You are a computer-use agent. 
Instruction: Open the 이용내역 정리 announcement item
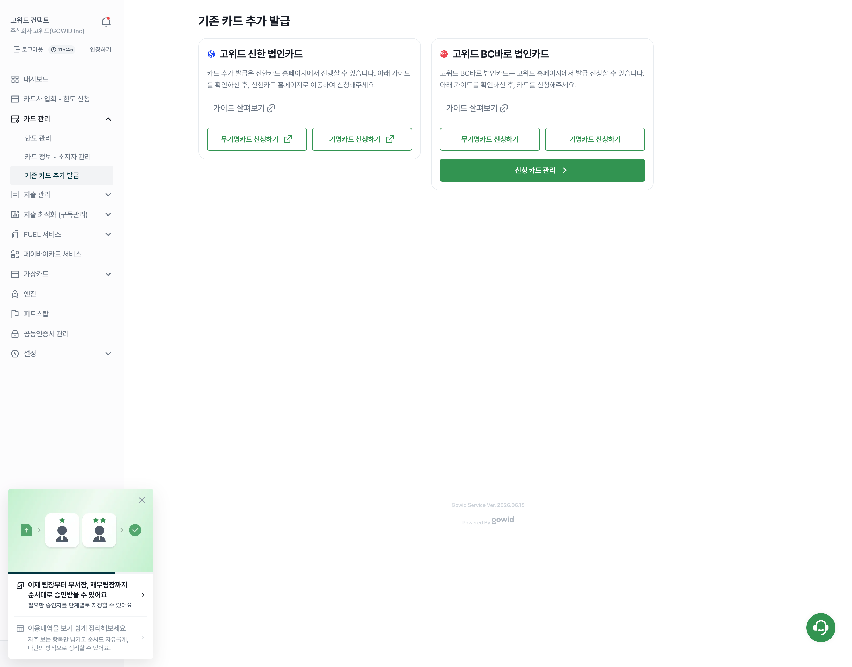tap(80, 637)
